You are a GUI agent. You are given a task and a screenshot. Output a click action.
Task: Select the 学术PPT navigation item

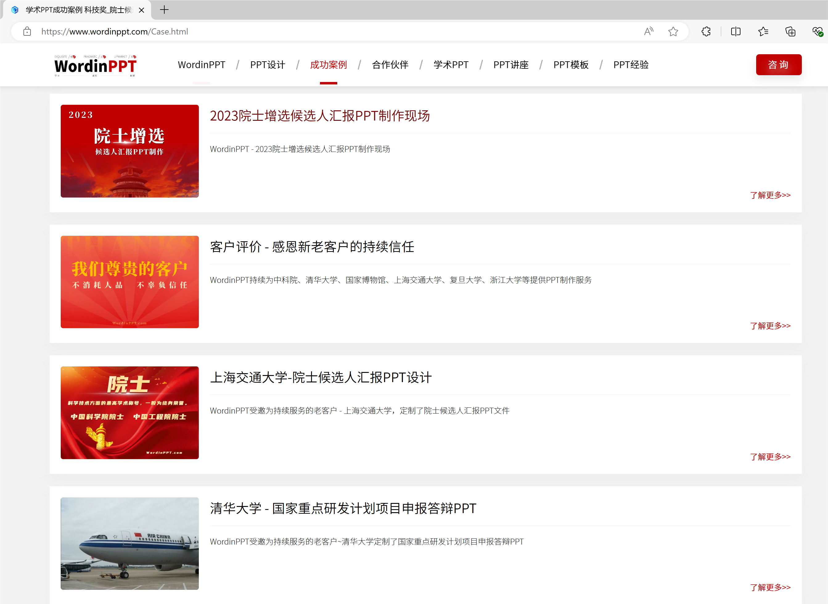(x=451, y=65)
